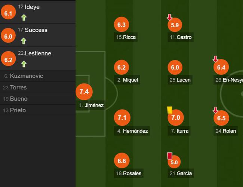Screen dimensions: 243x187
Task: Click the red substitution arrow on Rolan
Action: click(x=215, y=110)
